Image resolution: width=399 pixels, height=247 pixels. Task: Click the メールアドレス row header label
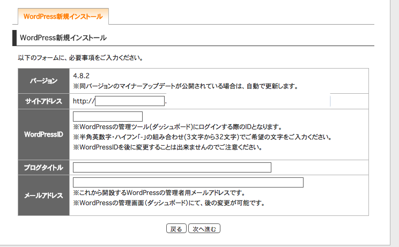click(x=44, y=196)
